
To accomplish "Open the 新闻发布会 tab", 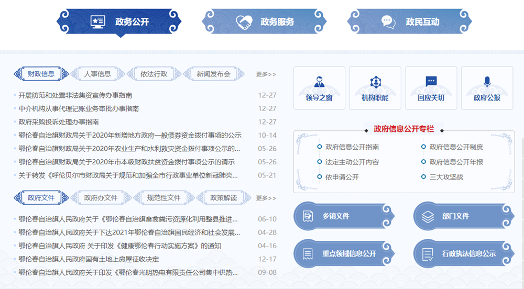I will tap(213, 74).
